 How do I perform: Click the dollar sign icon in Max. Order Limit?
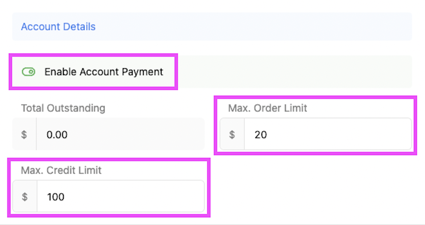coord(232,134)
